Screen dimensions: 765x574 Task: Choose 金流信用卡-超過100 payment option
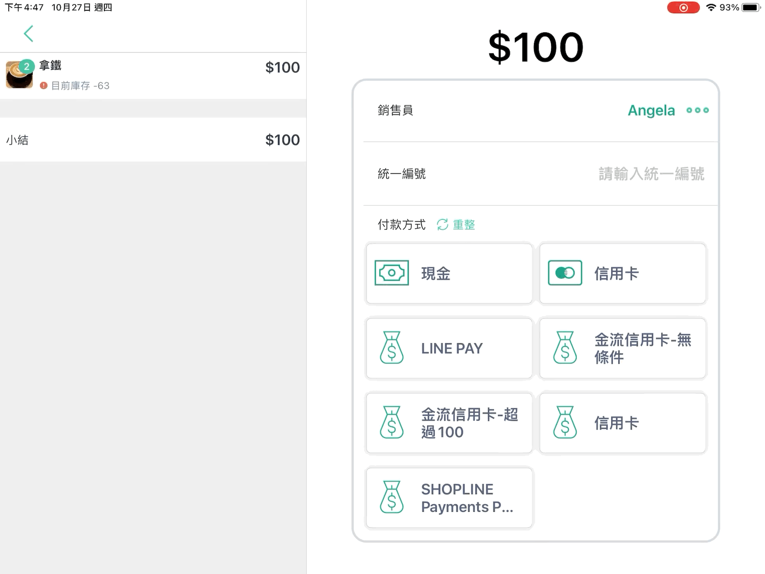click(449, 423)
